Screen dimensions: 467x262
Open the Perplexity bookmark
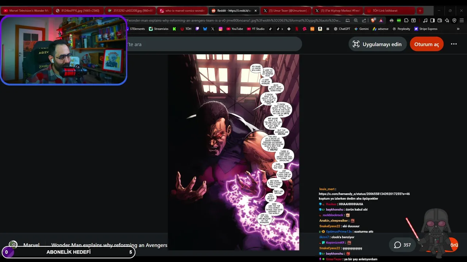click(x=401, y=29)
